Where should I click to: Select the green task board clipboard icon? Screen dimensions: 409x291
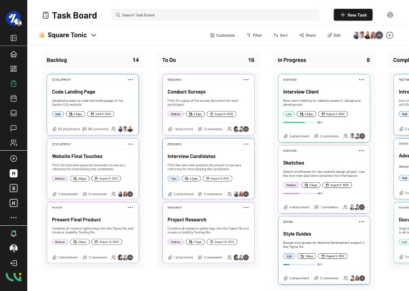tap(13, 83)
